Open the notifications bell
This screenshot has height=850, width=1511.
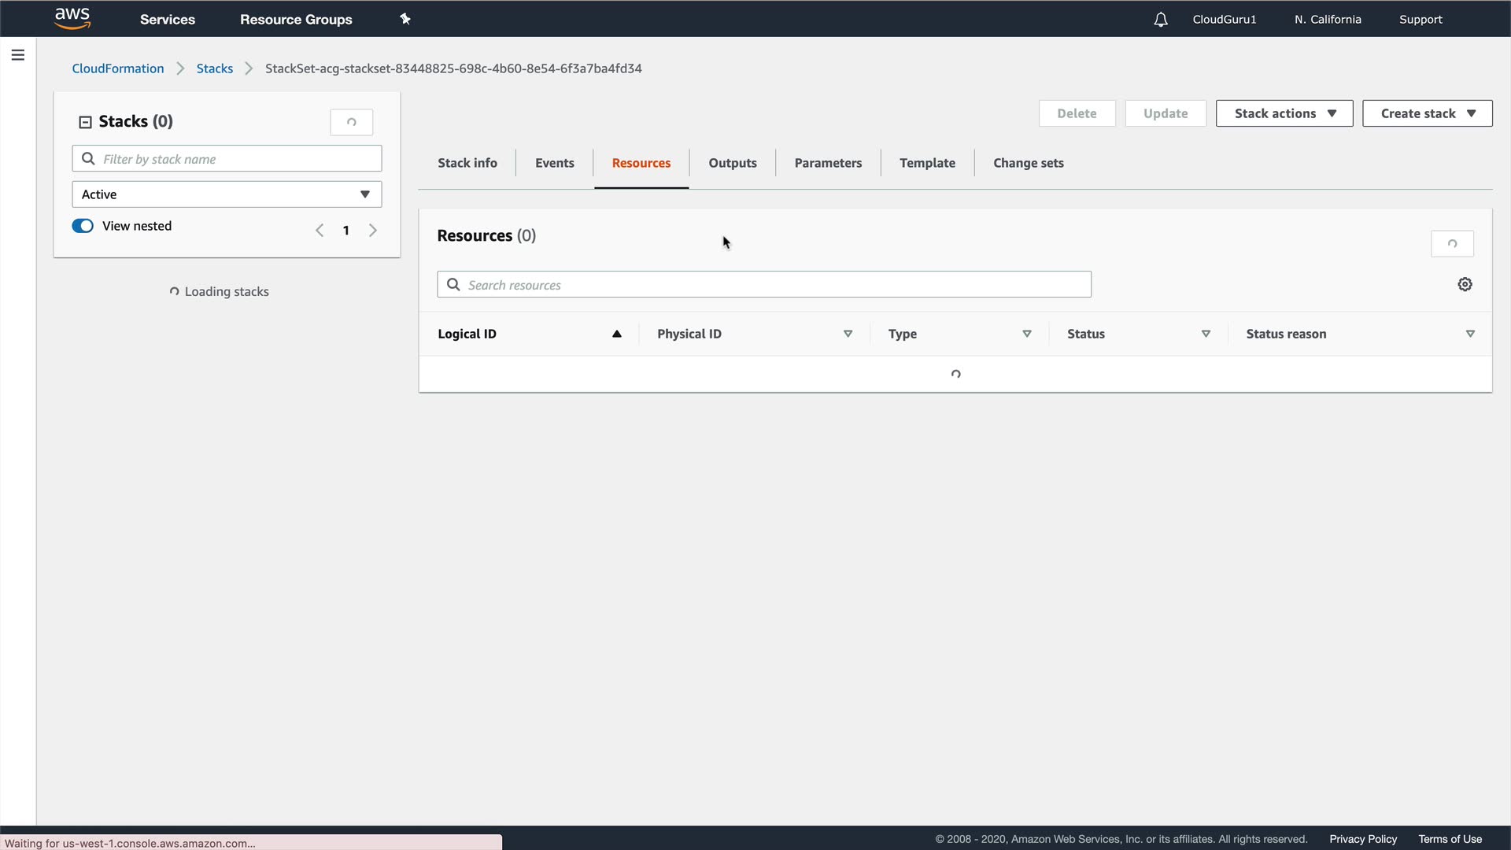tap(1160, 20)
